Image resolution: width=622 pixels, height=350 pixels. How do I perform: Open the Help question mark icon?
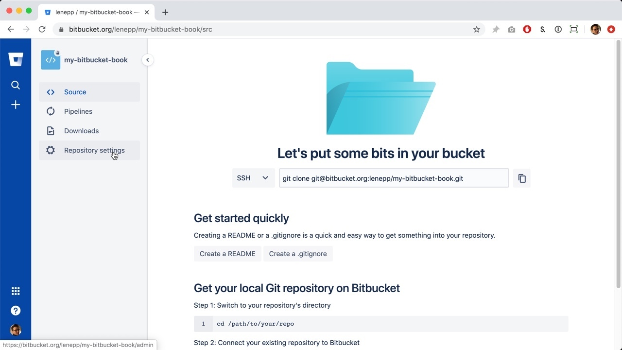[16, 311]
